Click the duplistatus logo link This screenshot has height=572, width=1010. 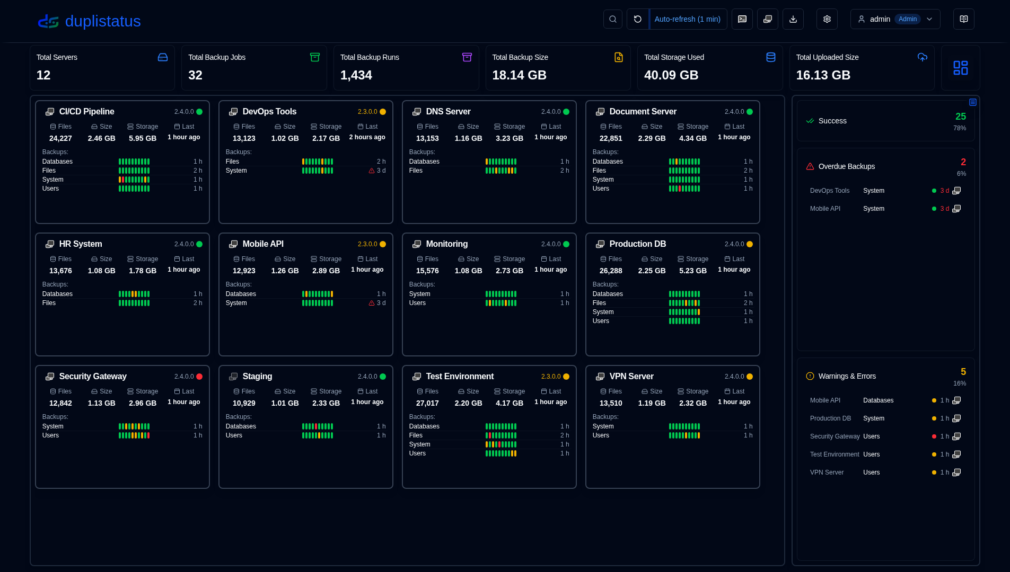click(x=89, y=21)
